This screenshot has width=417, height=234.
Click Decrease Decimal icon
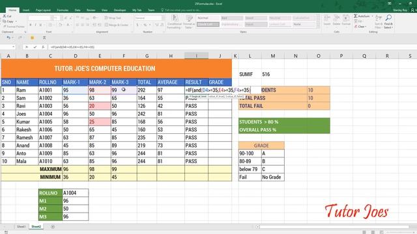162,25
